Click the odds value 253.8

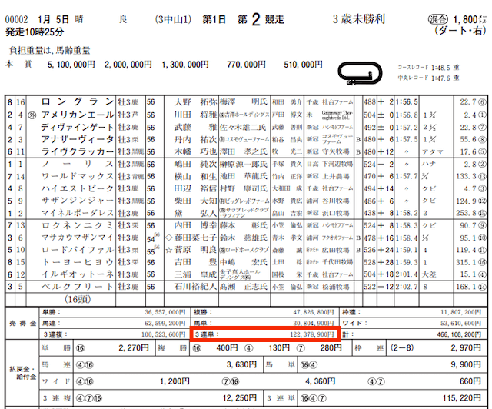pos(467,213)
